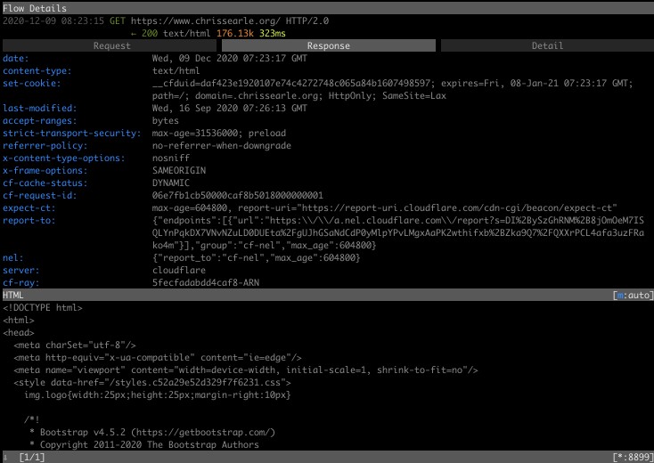The height and width of the screenshot is (463, 654).
Task: Click the [1/1] flow counter in status bar
Action: (x=31, y=457)
